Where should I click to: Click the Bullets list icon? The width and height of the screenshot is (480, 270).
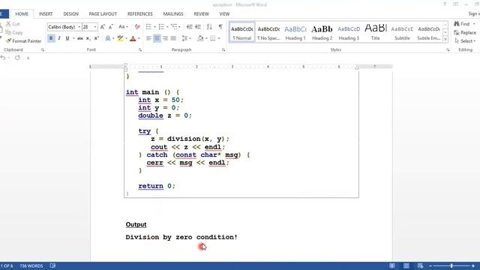[148, 27]
